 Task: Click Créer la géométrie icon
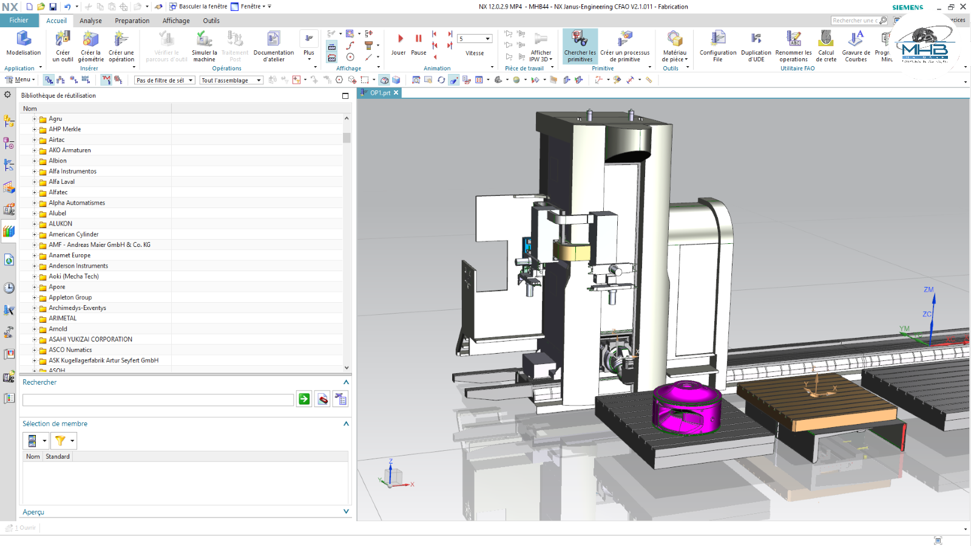coord(90,40)
